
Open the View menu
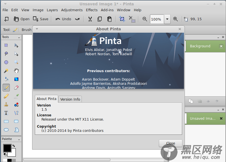(x=25, y=10)
